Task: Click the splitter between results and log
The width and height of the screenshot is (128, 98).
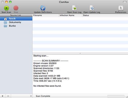Action: (x=80, y=53)
